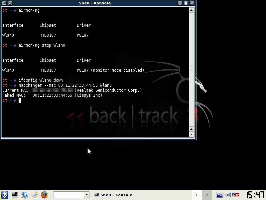Expand the run command history dropdown arrow
This screenshot has width=266, height=200.
(x=87, y=195)
